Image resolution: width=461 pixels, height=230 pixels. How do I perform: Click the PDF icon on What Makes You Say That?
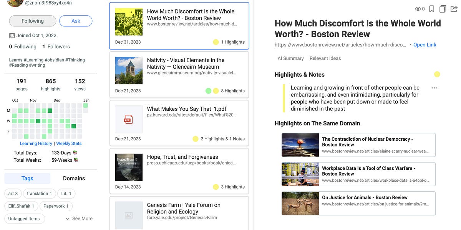128,119
